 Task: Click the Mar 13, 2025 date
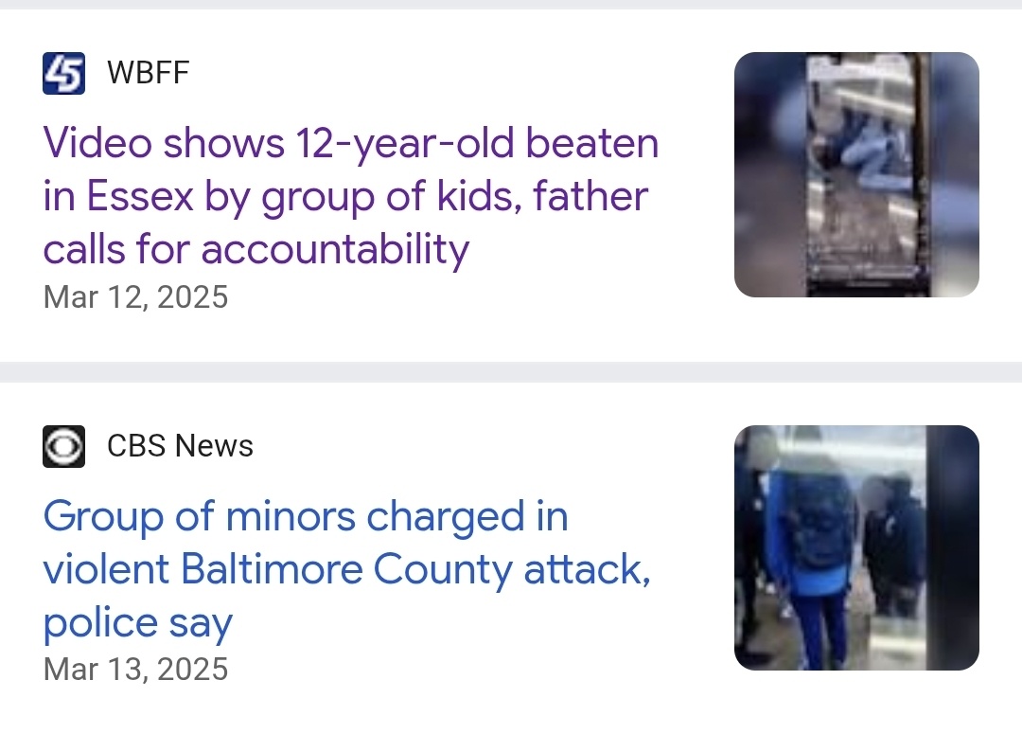tap(135, 670)
